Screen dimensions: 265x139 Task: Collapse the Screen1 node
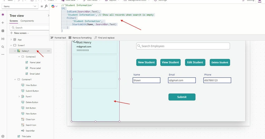11,45
